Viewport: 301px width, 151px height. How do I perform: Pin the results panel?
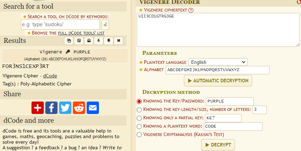tap(109, 41)
